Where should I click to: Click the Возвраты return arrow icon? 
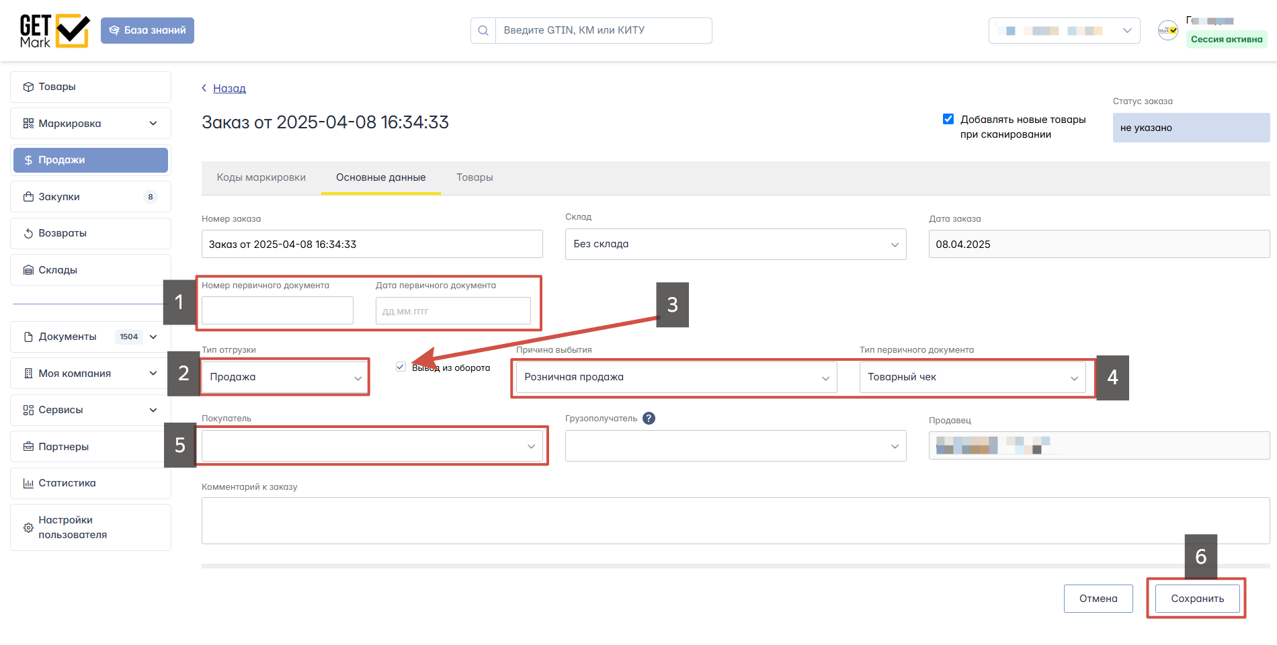point(28,233)
